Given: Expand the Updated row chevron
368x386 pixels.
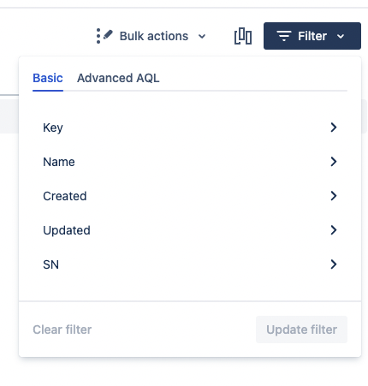Looking at the screenshot, I should (x=334, y=230).
